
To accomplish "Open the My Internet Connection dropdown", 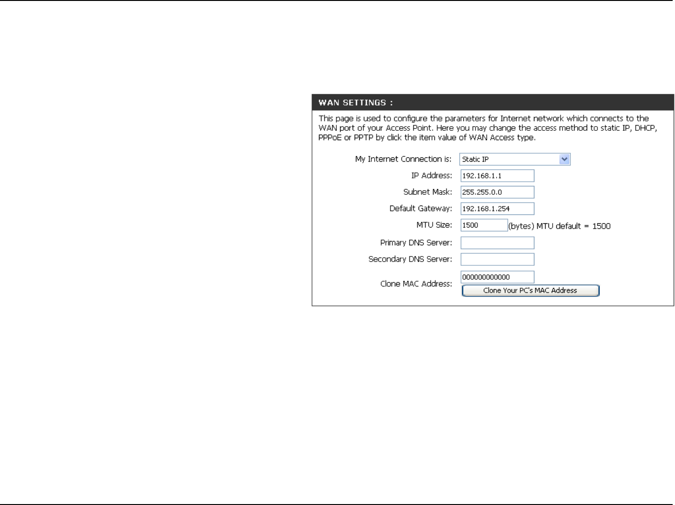I will coord(515,159).
